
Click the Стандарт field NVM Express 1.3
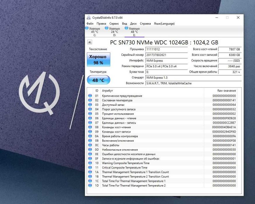193,78
